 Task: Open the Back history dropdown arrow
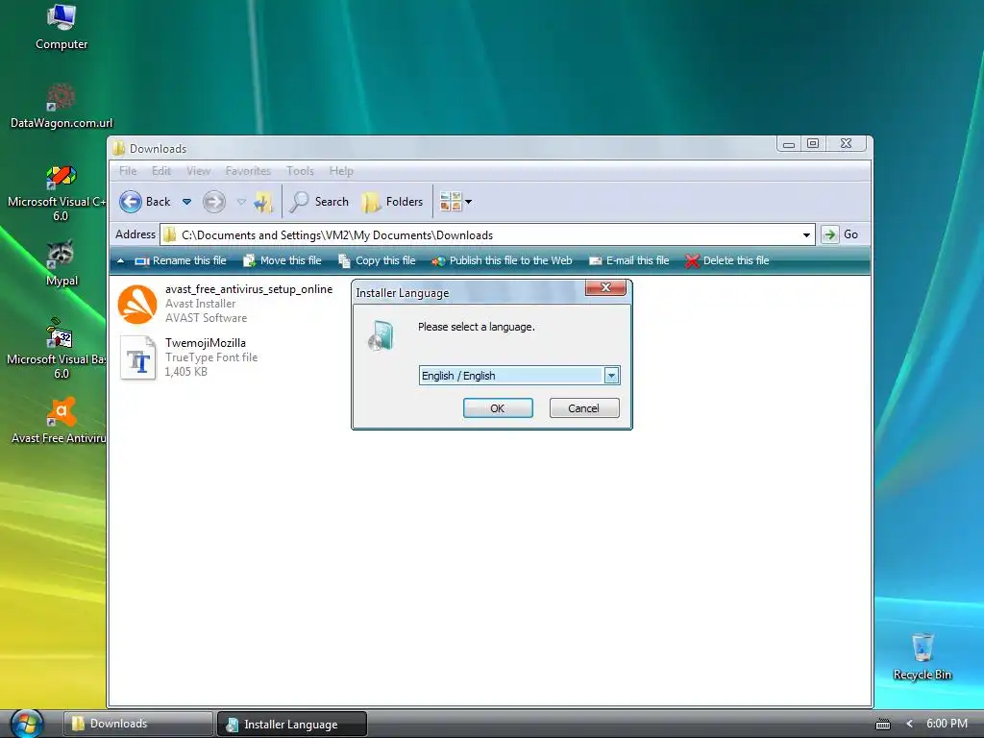[x=187, y=202]
